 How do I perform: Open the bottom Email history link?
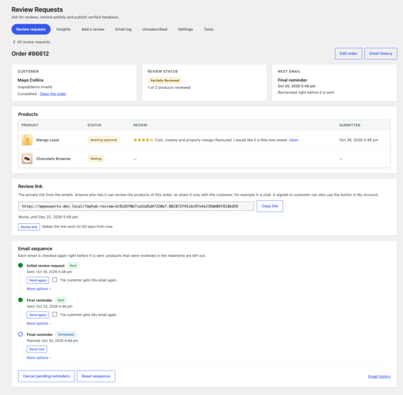pyautogui.click(x=379, y=377)
